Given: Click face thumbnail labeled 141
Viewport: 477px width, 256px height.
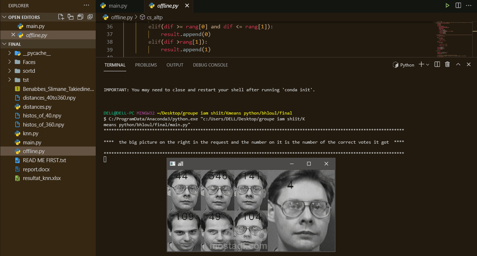Looking at the screenshot, I should tap(251, 190).
